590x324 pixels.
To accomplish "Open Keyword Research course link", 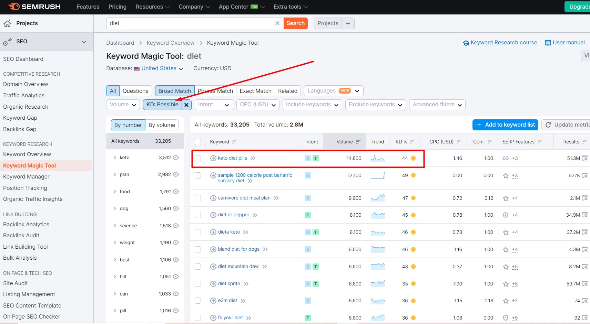I will pos(500,43).
